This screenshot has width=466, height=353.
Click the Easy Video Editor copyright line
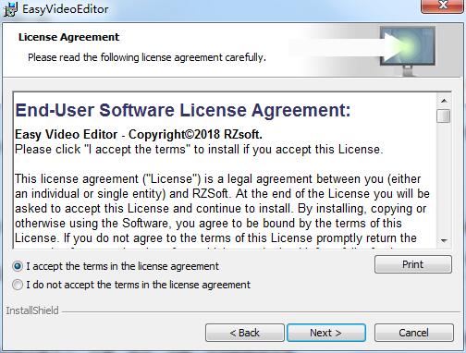[x=139, y=135]
